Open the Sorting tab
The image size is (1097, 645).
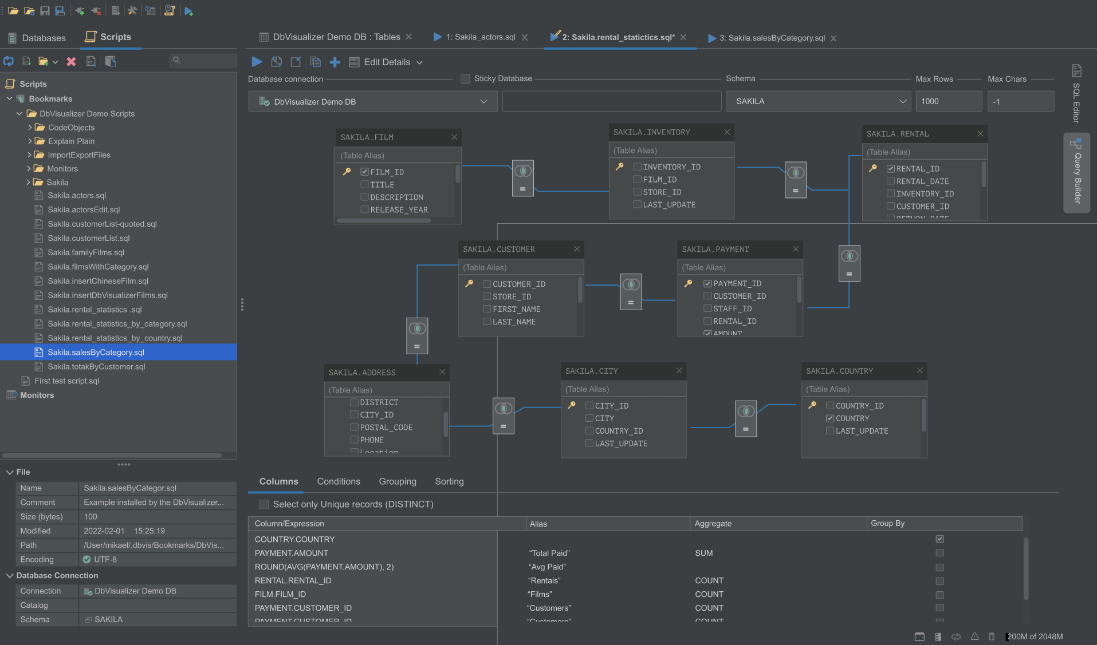(x=449, y=481)
